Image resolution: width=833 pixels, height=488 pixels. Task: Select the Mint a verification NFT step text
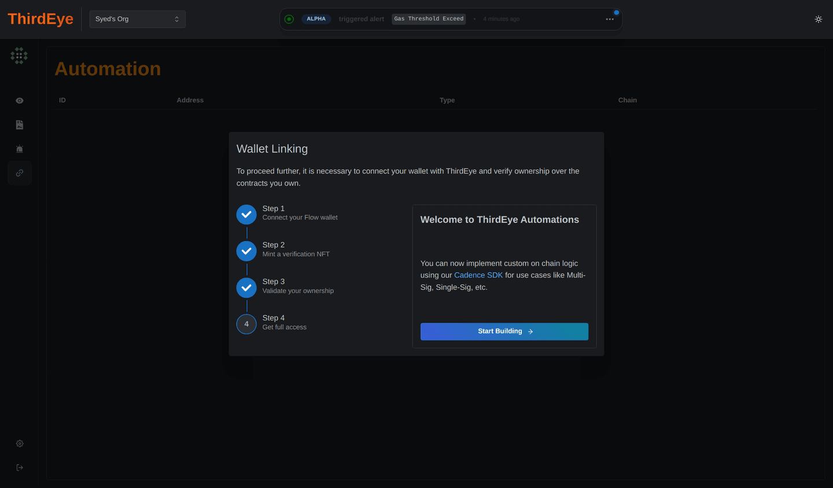[x=296, y=254]
